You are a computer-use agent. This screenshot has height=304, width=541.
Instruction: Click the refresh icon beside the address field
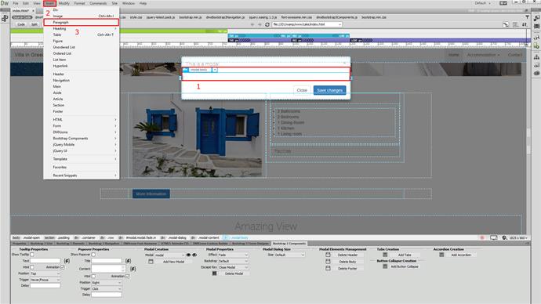coord(267,24)
